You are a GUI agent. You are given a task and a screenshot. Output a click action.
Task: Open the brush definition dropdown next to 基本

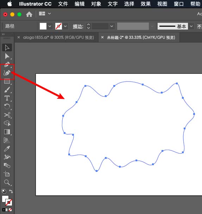pyautogui.click(x=191, y=26)
